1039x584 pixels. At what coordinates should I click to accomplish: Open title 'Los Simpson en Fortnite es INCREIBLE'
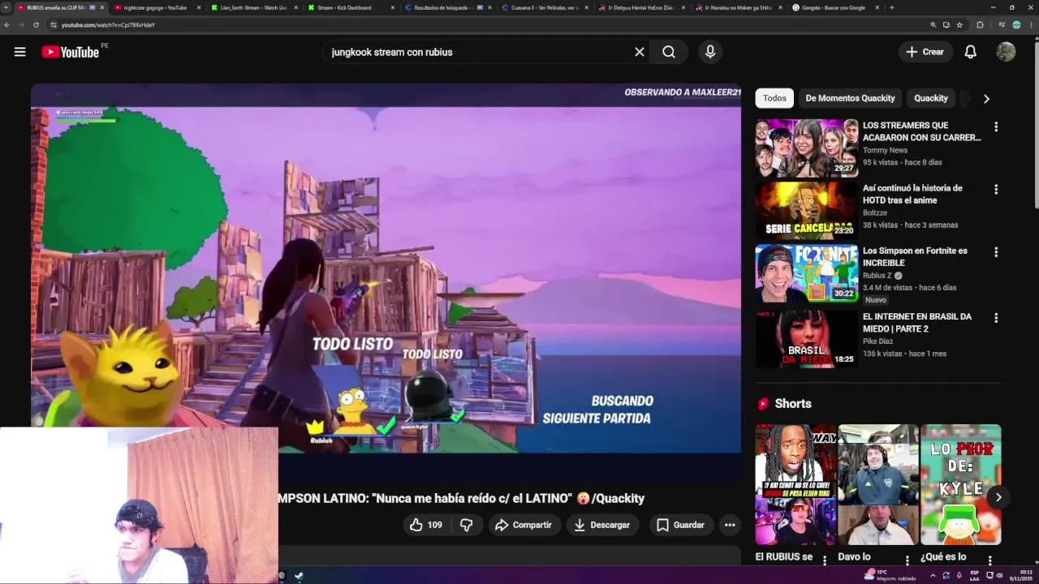(915, 256)
